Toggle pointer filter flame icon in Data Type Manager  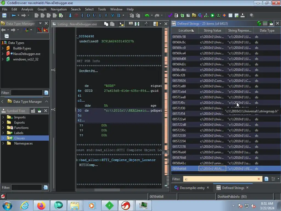46,30
